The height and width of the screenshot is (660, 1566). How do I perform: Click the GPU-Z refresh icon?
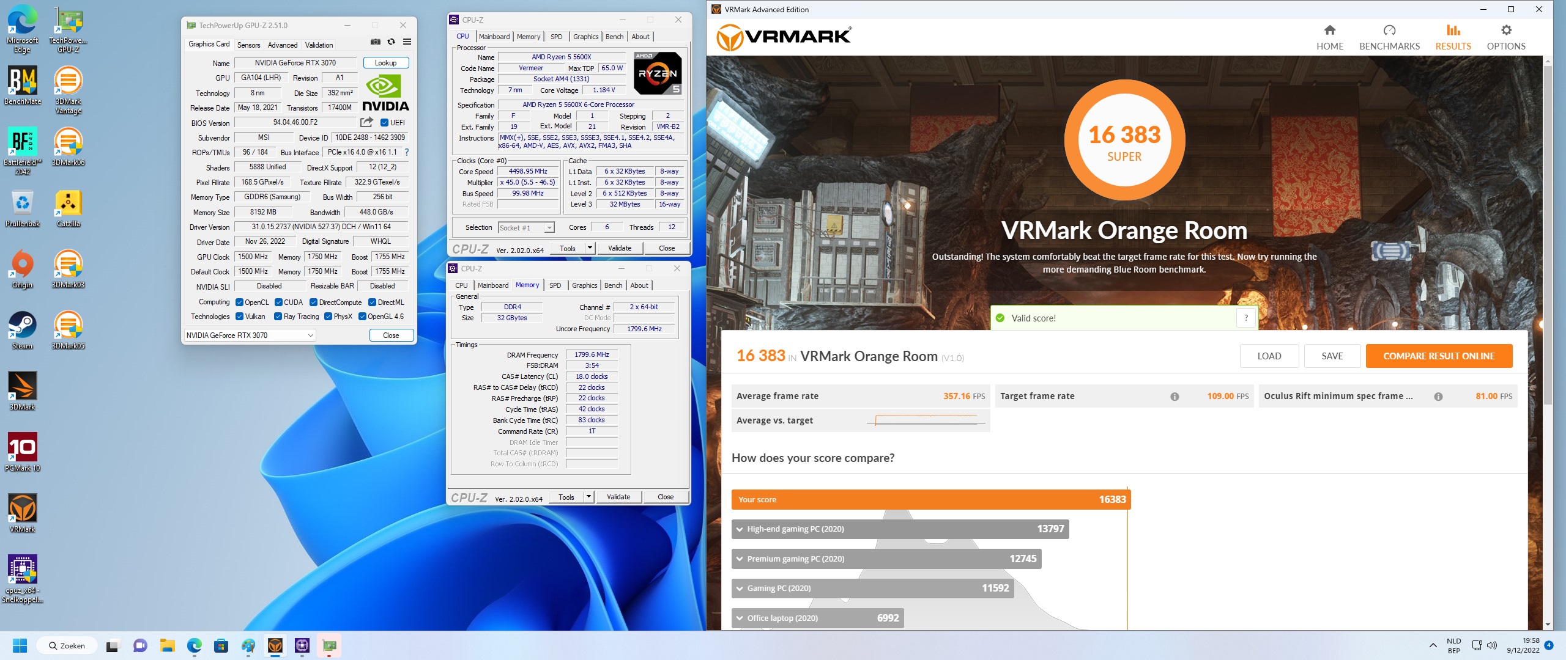tap(391, 42)
